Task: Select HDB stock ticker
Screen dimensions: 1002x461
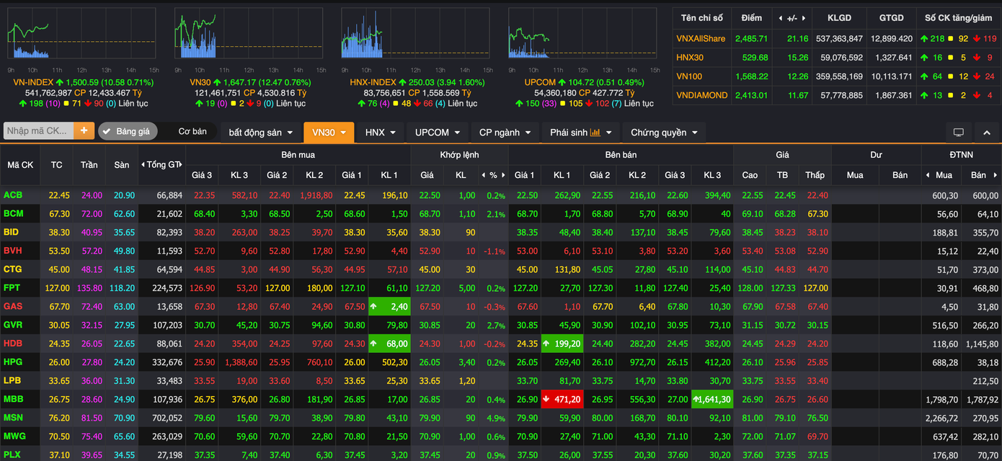Action: click(x=13, y=344)
